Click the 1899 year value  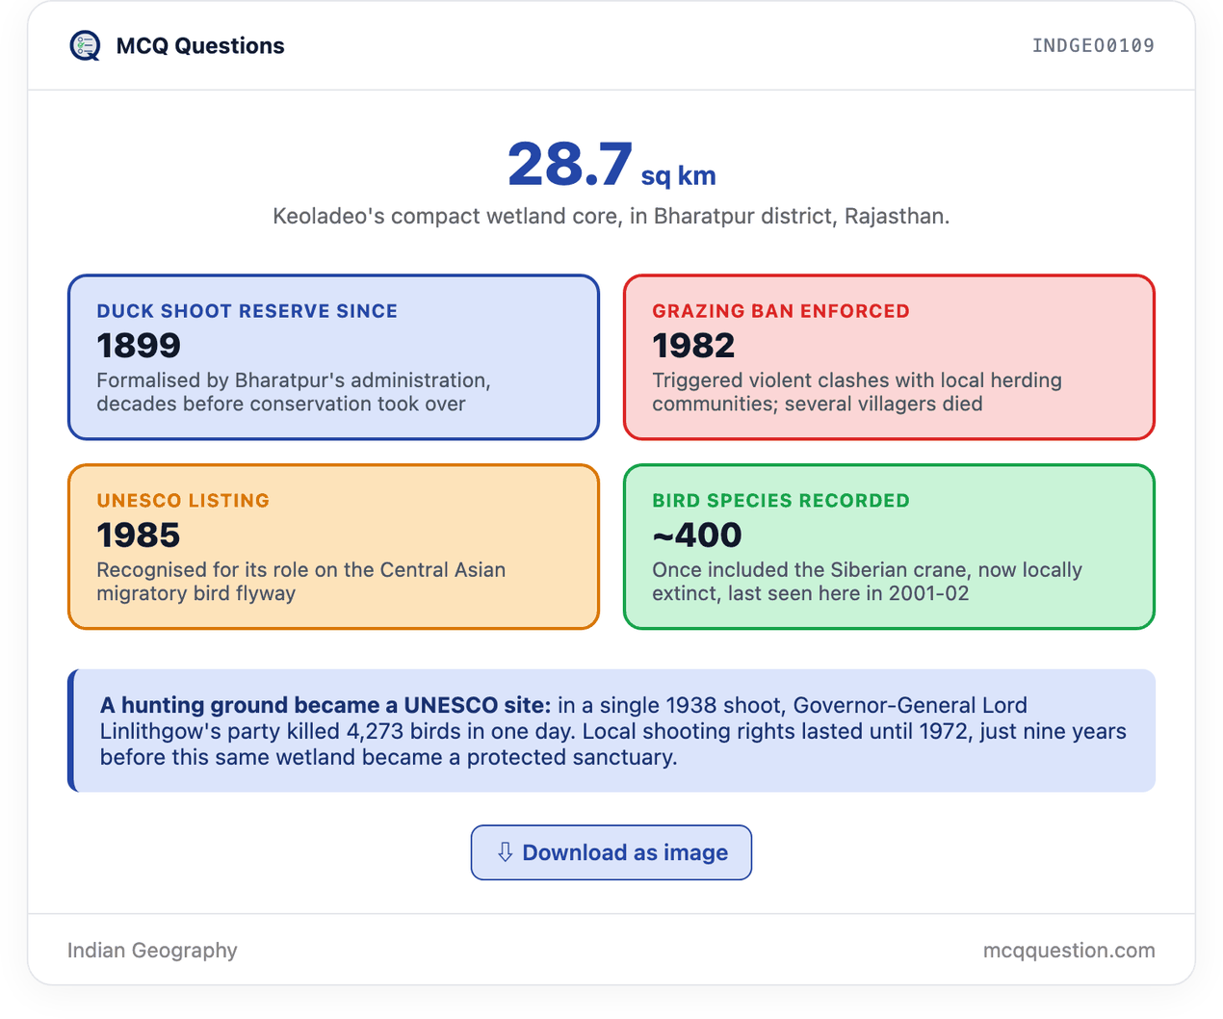click(x=139, y=345)
